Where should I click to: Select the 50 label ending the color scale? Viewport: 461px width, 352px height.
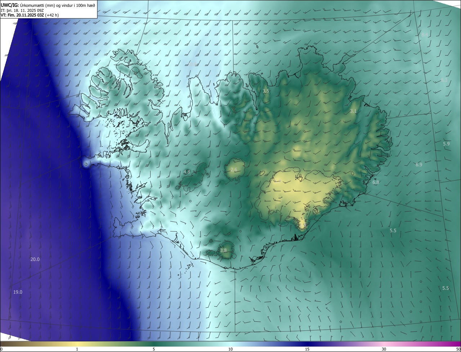458,349
